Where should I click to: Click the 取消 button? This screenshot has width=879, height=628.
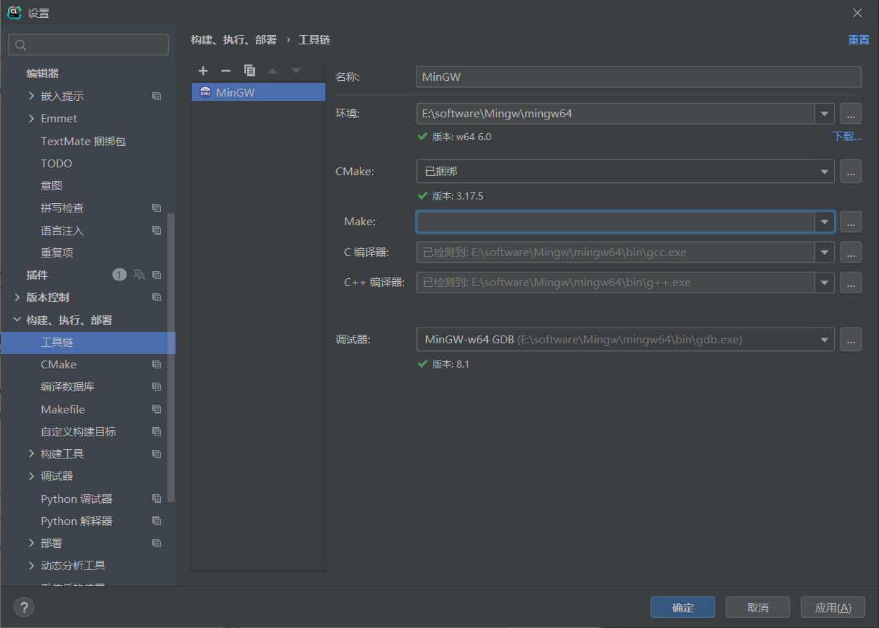click(757, 607)
